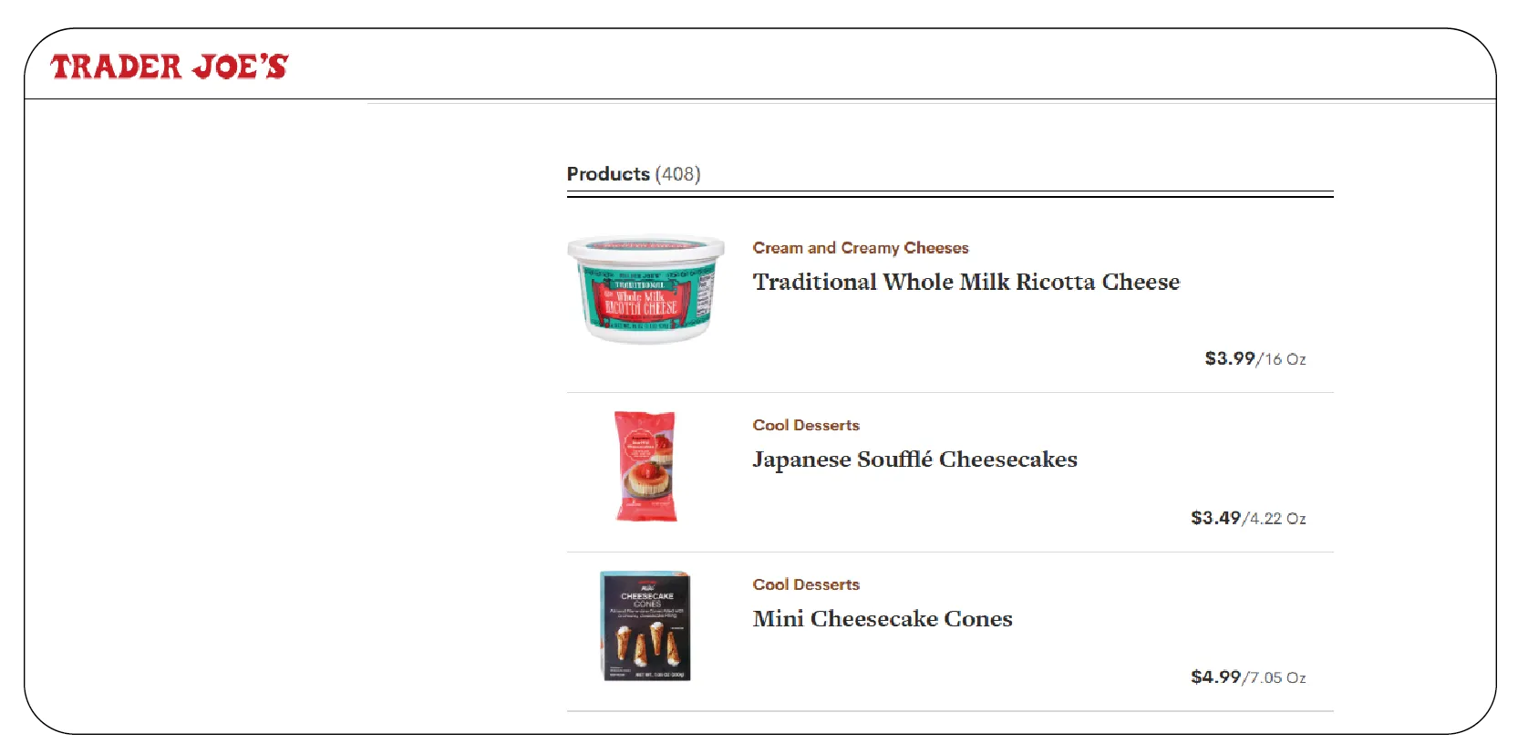The image size is (1518, 754).
Task: Click the Products heading text
Action: coord(608,174)
